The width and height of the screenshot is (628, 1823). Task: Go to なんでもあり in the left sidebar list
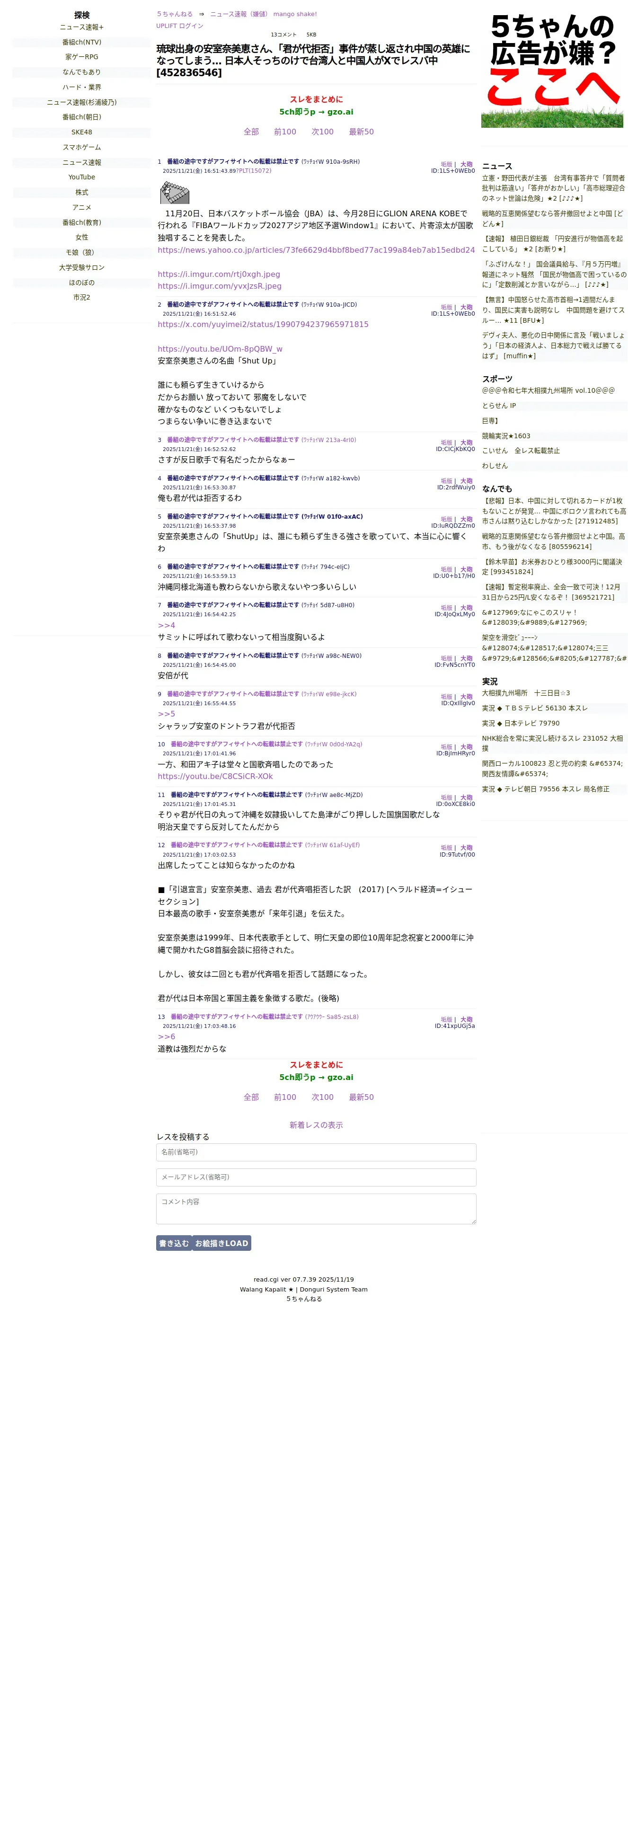click(x=82, y=72)
